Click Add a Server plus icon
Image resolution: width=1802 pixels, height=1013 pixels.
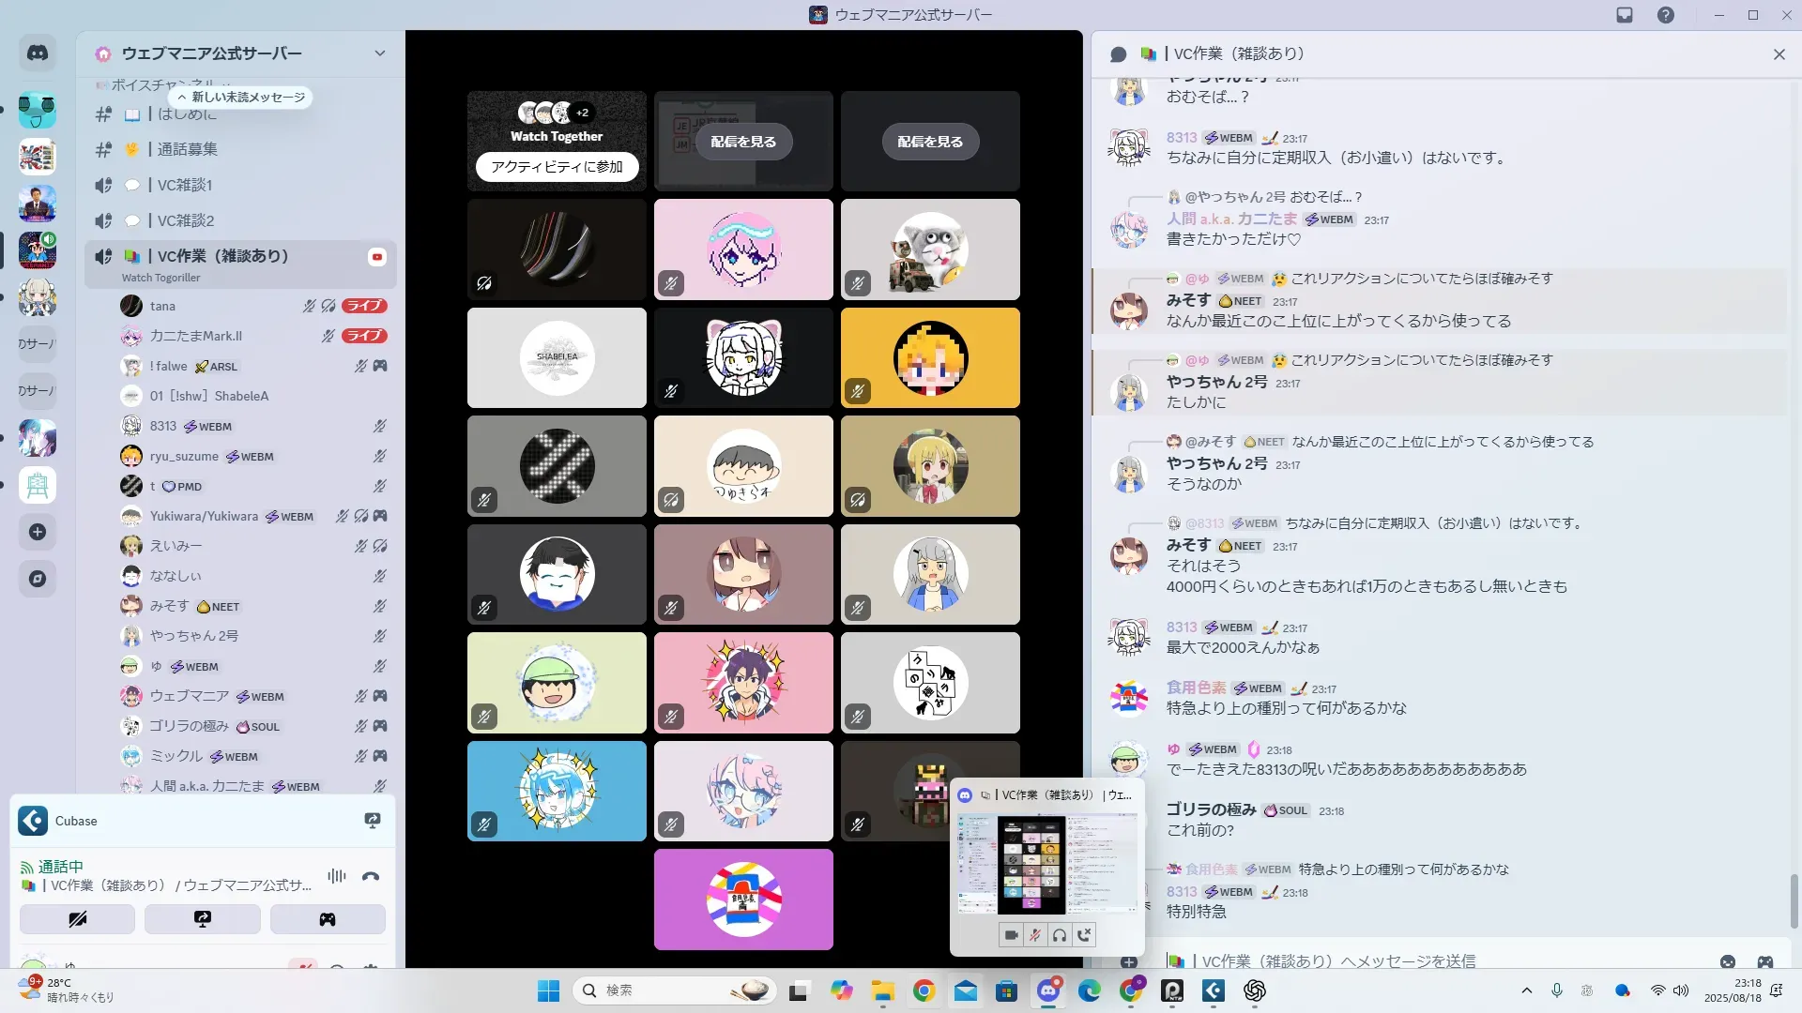(38, 532)
